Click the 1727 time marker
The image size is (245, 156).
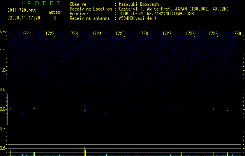pyautogui.click(x=167, y=34)
